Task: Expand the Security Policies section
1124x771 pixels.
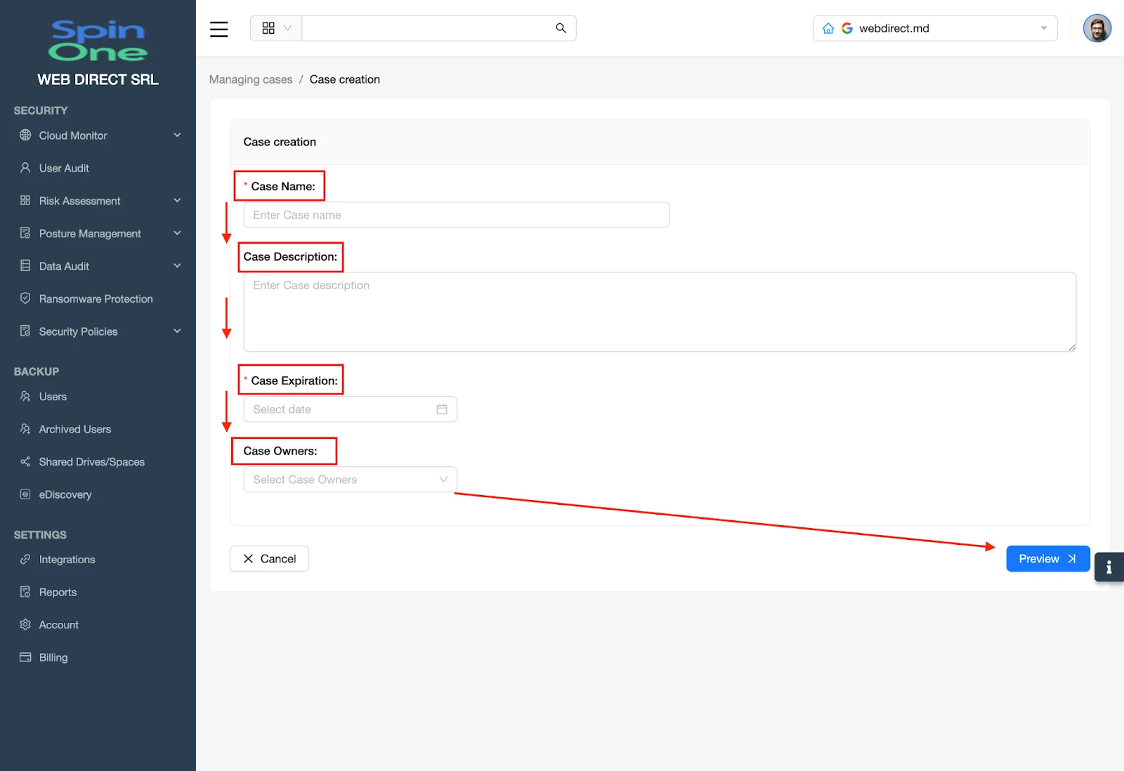Action: pos(177,331)
